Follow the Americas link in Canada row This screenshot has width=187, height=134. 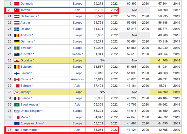(77, 79)
